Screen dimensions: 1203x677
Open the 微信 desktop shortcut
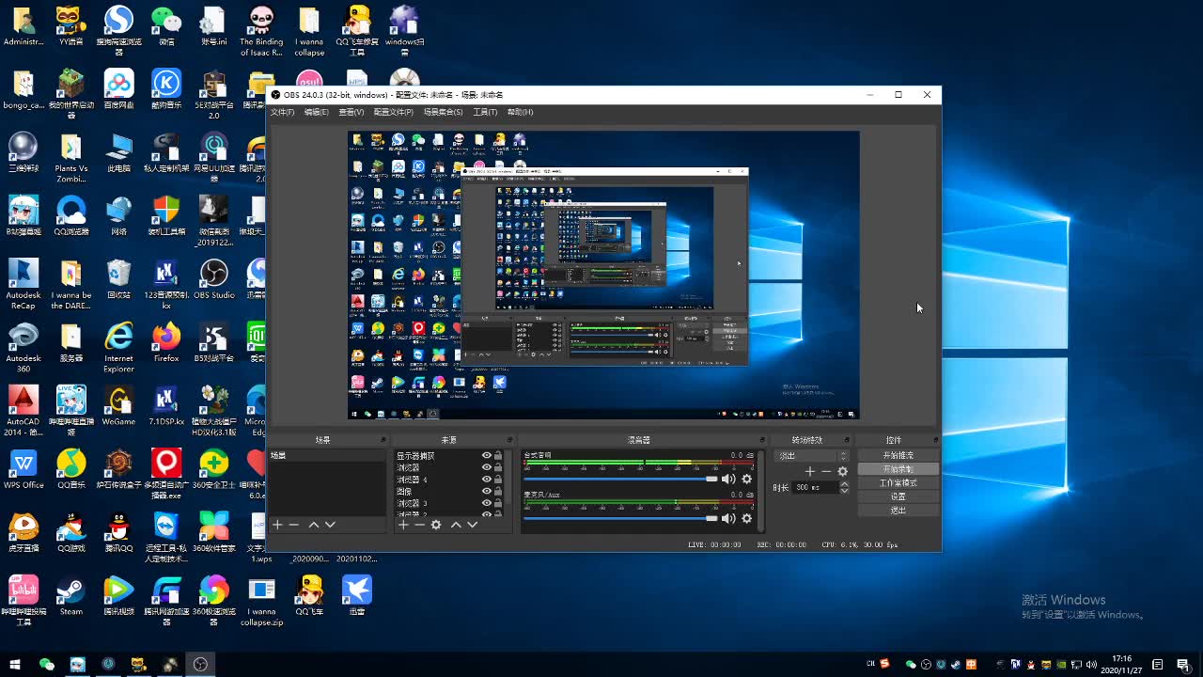pyautogui.click(x=166, y=25)
